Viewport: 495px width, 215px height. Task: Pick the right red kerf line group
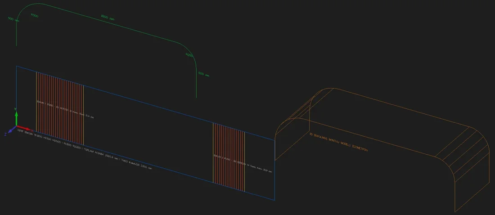pyautogui.click(x=229, y=157)
